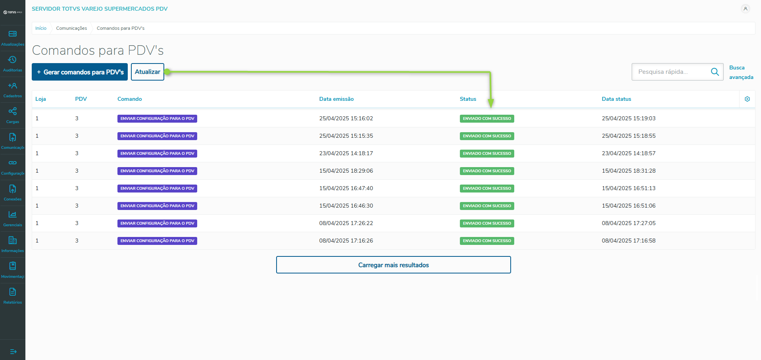The height and width of the screenshot is (360, 761).
Task: Open the Busca avançada link
Action: tap(741, 72)
